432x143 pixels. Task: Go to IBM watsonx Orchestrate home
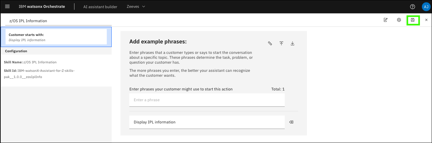[41, 7]
